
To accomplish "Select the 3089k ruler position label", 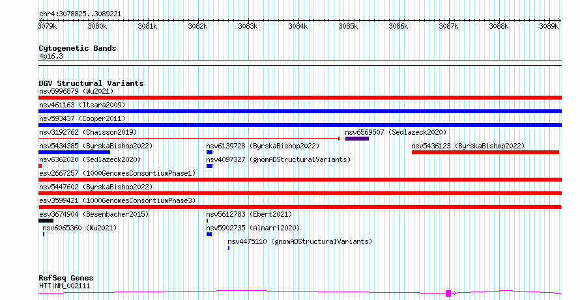I will [x=549, y=26].
